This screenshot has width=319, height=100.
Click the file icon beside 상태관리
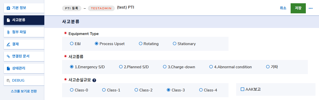click(8, 68)
